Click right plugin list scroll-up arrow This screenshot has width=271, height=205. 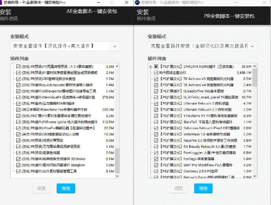click(x=255, y=66)
